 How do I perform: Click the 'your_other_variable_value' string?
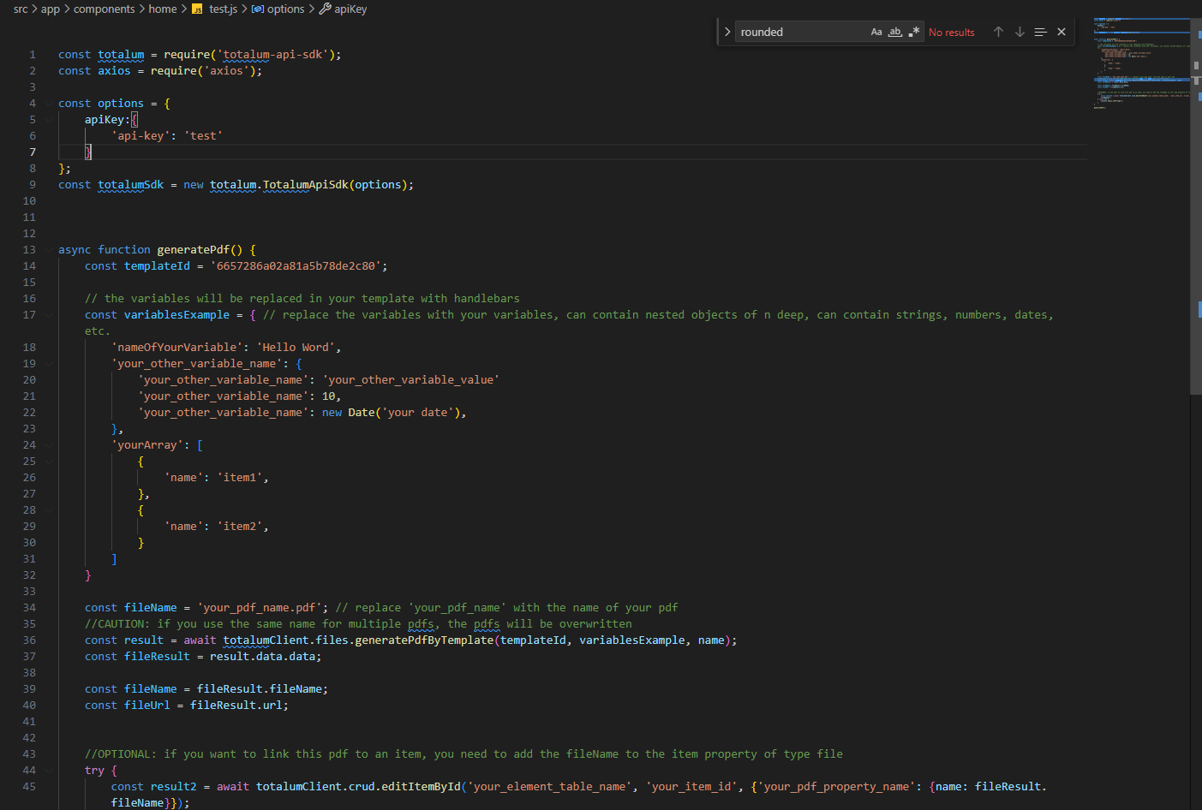pos(411,380)
